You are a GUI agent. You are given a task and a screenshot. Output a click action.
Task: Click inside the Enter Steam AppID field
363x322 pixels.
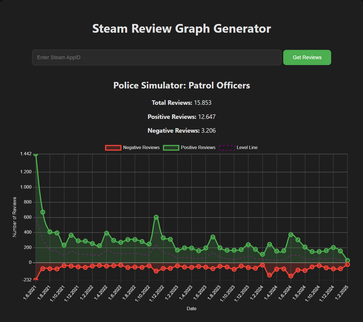[x=157, y=57]
